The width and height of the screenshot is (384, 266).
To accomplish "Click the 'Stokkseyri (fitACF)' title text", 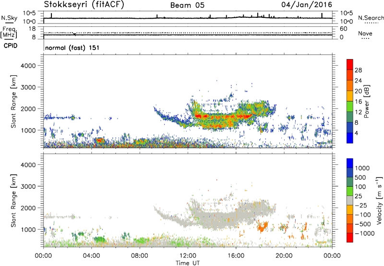I will (x=84, y=5).
